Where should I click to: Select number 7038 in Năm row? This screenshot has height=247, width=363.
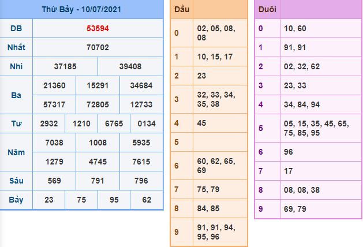point(54,143)
